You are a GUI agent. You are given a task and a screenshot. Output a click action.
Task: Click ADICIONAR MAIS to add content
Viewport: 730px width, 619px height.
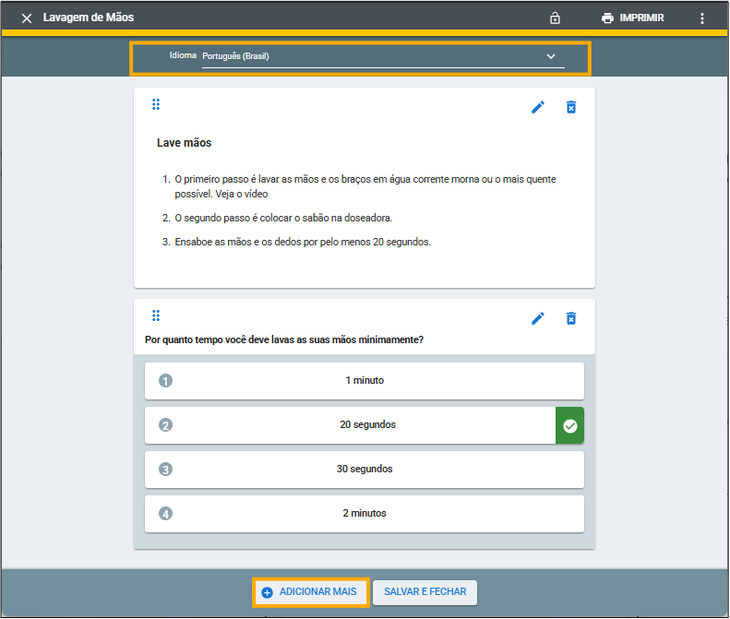pyautogui.click(x=311, y=592)
